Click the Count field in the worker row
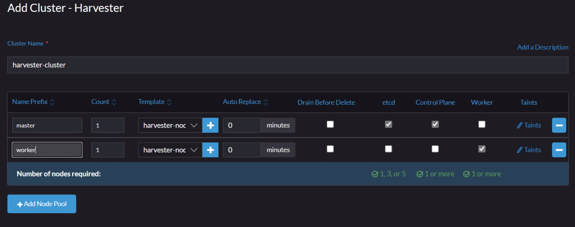This screenshot has width=575, height=227. (108, 150)
